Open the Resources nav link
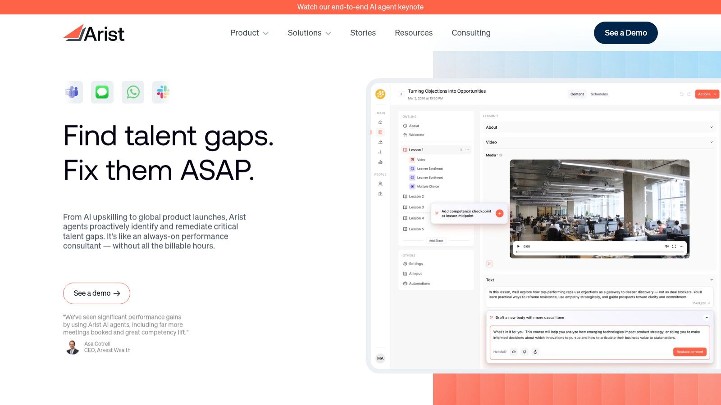This screenshot has width=721, height=405. [414, 33]
